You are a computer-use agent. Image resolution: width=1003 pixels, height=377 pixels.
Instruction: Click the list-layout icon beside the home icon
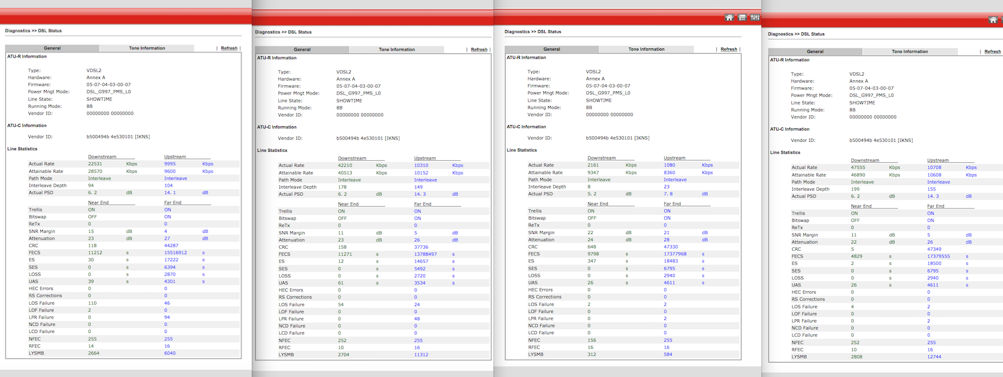point(742,18)
